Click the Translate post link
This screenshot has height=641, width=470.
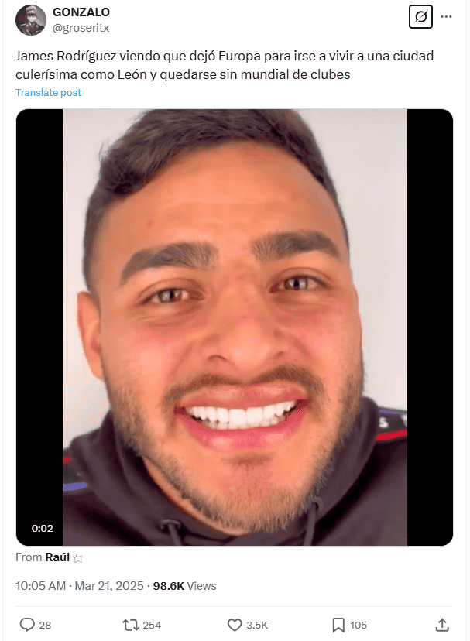click(48, 92)
